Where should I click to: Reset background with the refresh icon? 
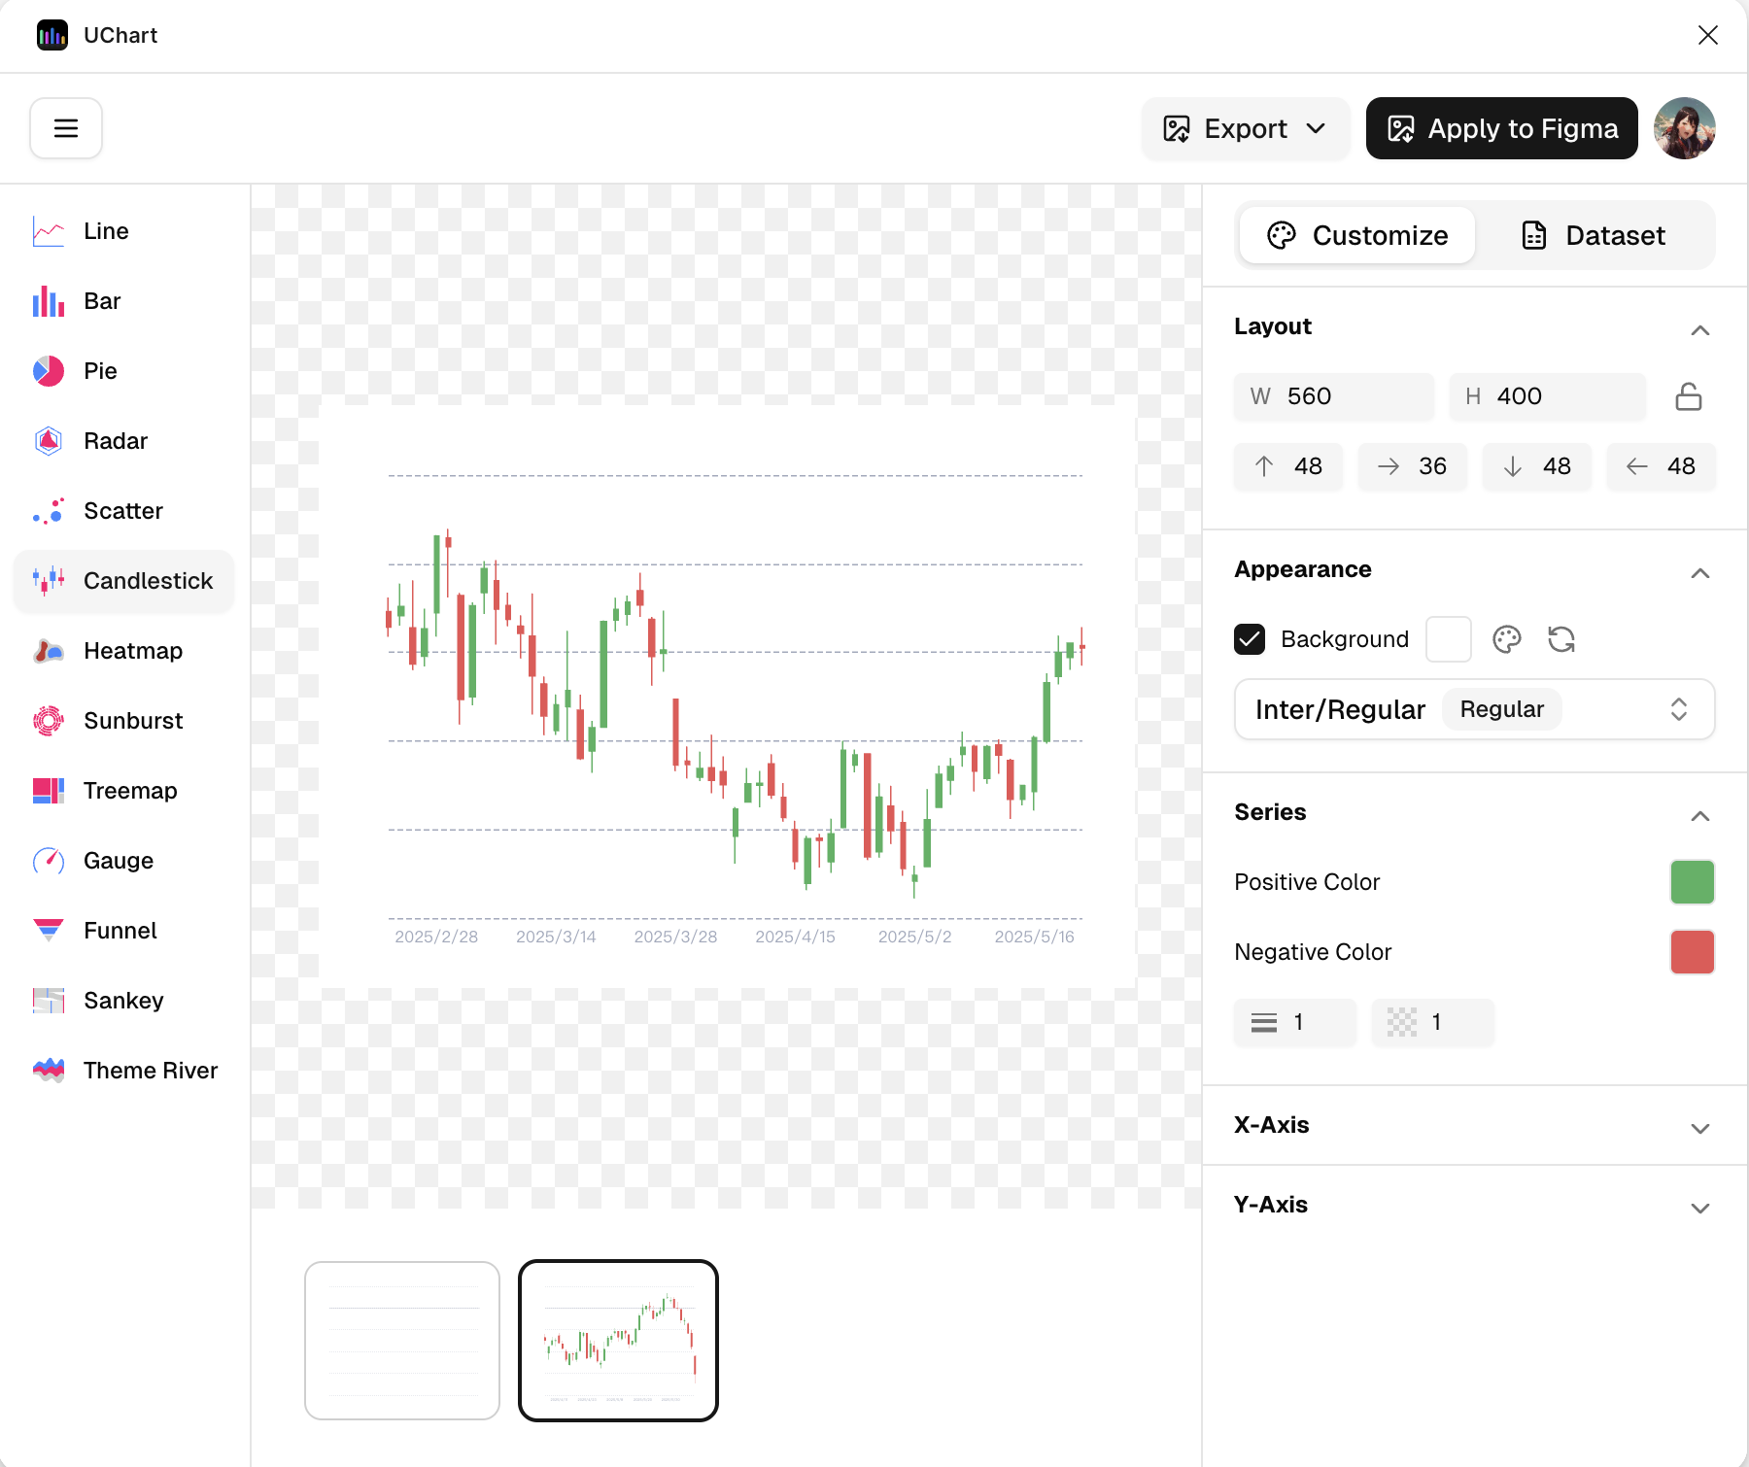coord(1561,639)
